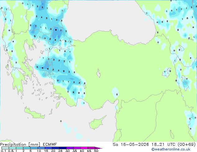Click the island of Cyprus on map
The width and height of the screenshot is (197, 152).
click(x=96, y=123)
